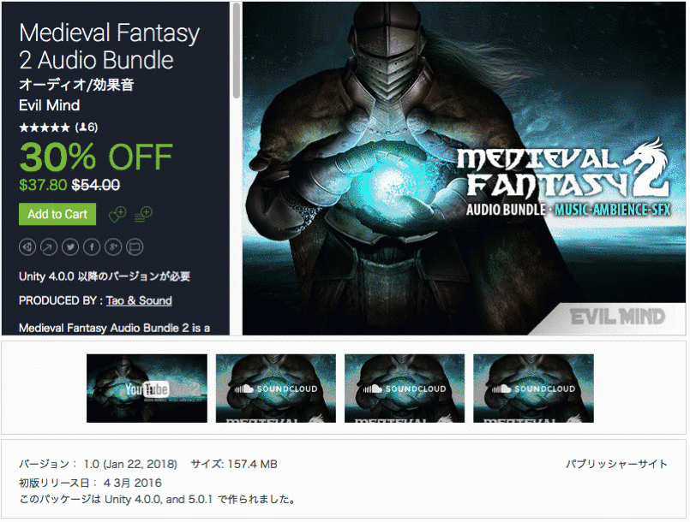Open the third SoundCloud thumbnail
Viewport: 690px width, 522px height.
tap(533, 389)
